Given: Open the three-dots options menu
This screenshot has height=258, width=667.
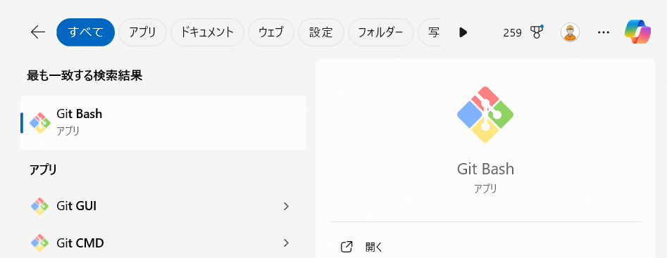Looking at the screenshot, I should click(x=604, y=32).
